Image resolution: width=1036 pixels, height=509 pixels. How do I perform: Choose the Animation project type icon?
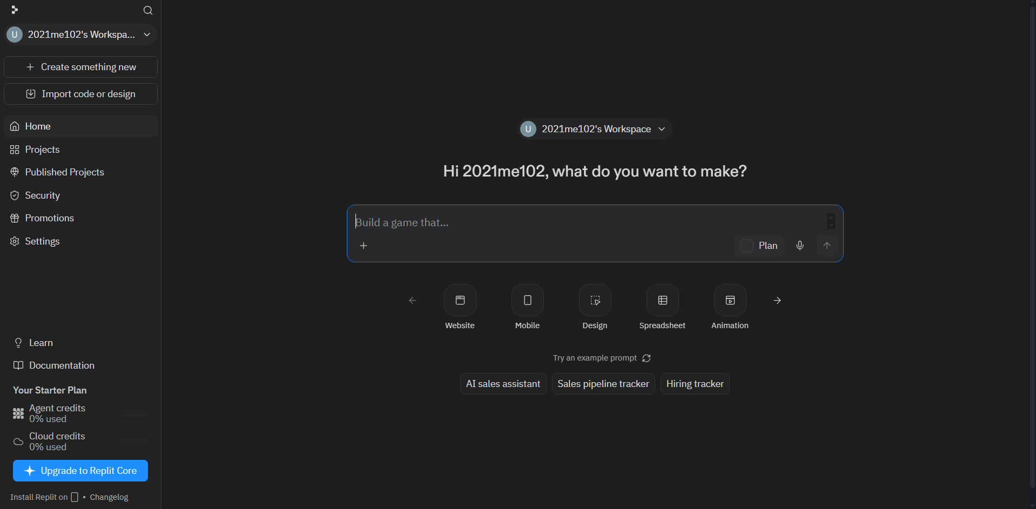pyautogui.click(x=730, y=300)
